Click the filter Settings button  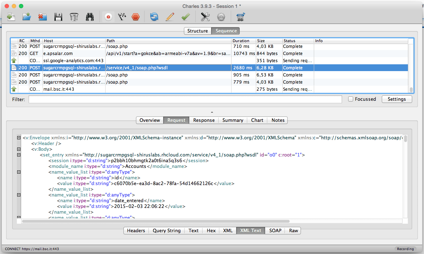(x=397, y=99)
